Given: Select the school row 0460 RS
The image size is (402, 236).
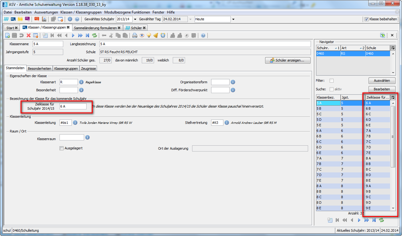Looking at the screenshot, I should [x=353, y=53].
